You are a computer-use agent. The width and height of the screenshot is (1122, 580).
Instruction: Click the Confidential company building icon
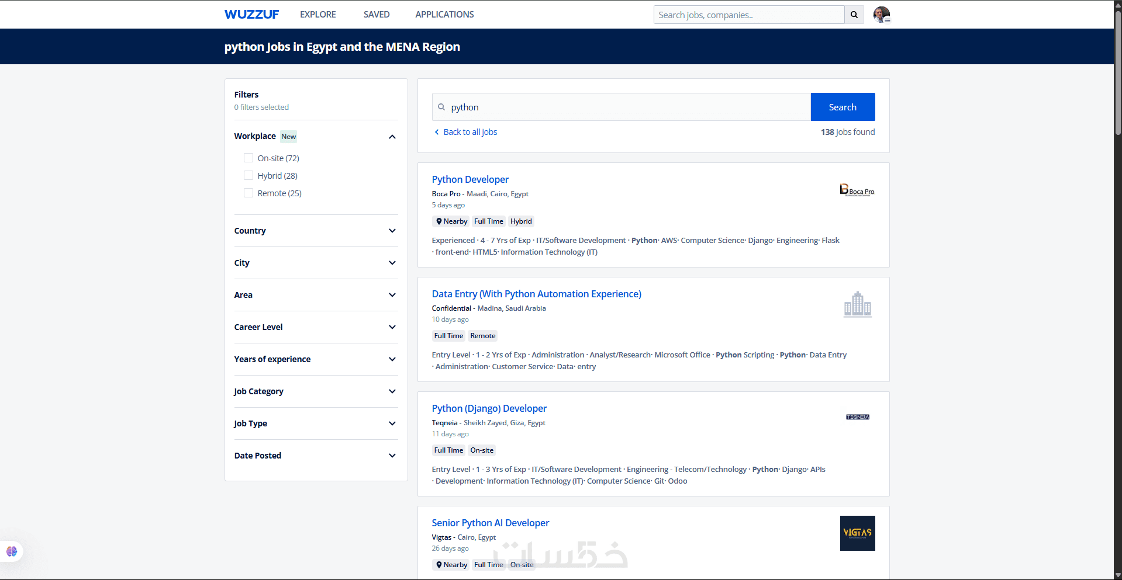858,304
